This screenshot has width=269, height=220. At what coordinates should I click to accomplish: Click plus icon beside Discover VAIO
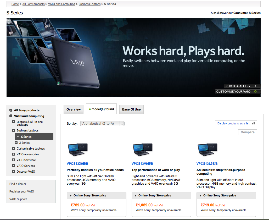coord(13,171)
